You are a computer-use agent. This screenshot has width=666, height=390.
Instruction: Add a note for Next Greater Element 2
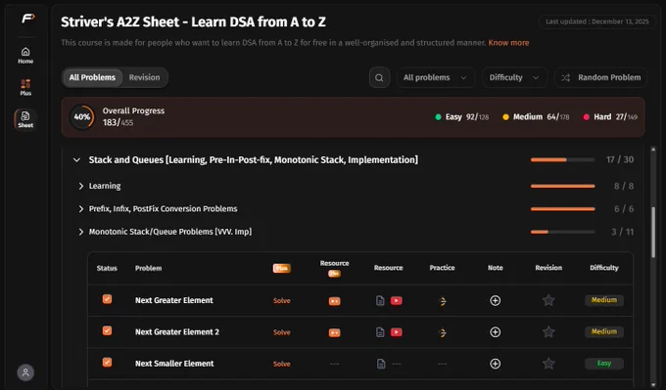click(x=496, y=332)
